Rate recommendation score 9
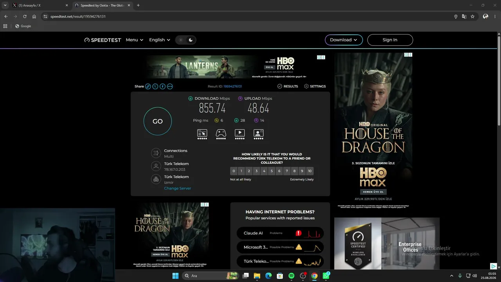 coord(302,171)
